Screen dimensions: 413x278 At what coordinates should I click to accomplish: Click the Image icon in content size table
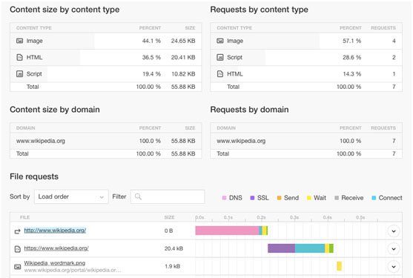click(x=20, y=41)
